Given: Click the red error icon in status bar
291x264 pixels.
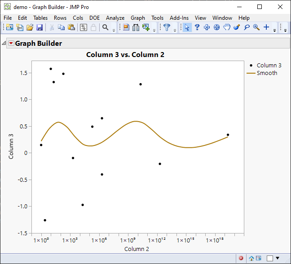Looking at the screenshot, I should (241, 258).
